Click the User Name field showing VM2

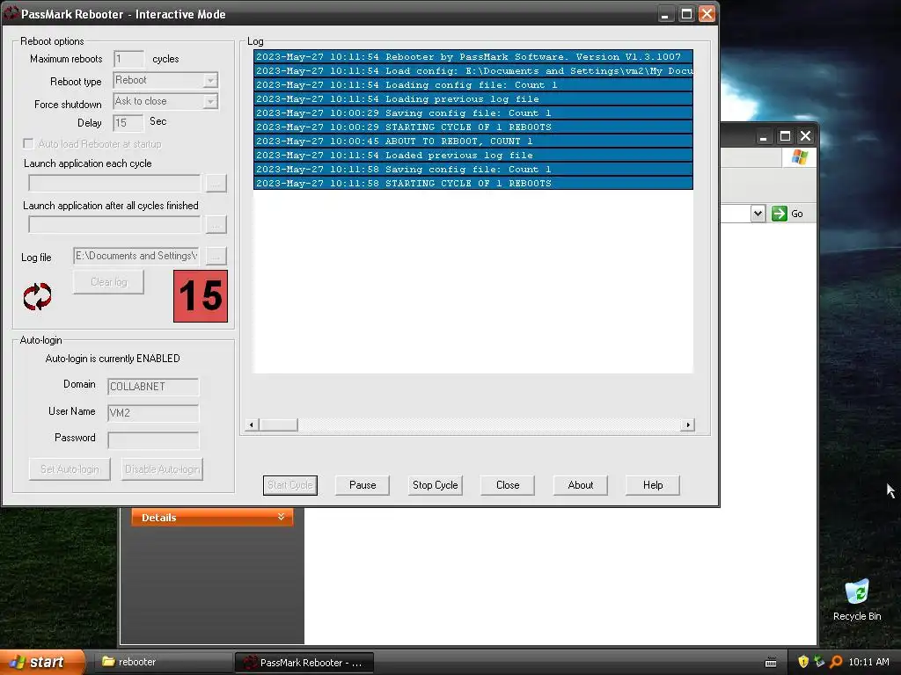coord(153,413)
